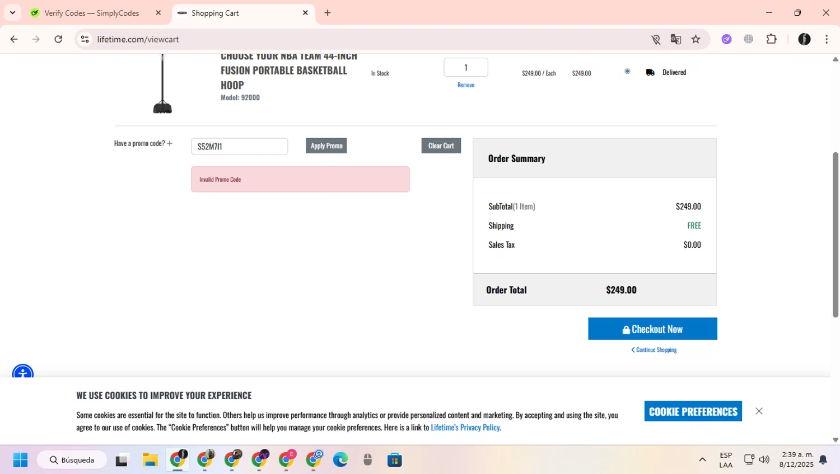Open the tab search dropdown
This screenshot has width=840, height=474.
tap(12, 12)
